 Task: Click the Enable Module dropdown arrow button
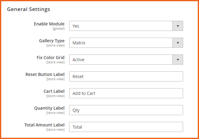tap(178, 26)
